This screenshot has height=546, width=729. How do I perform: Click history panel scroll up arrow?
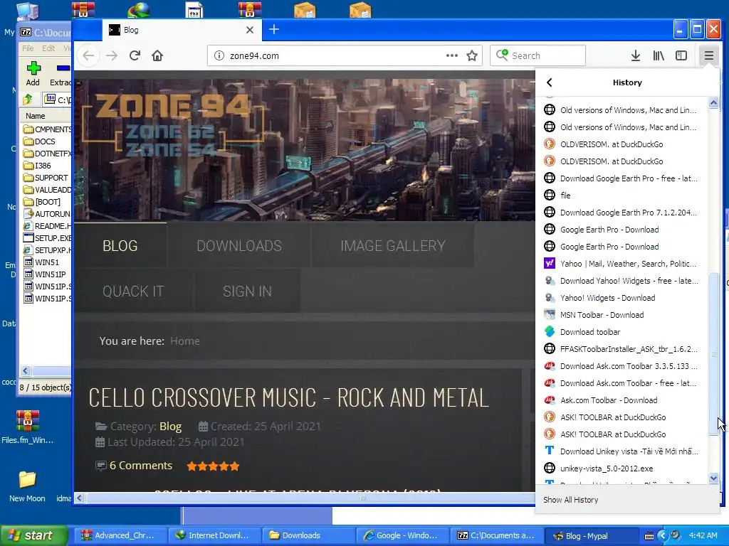coord(713,102)
